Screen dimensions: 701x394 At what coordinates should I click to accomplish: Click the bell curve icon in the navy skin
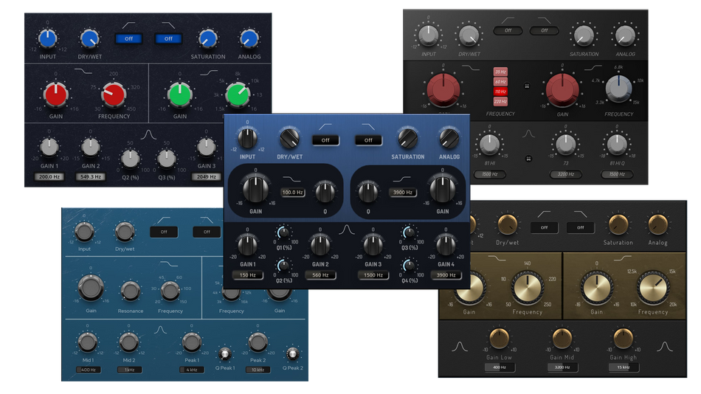point(148,134)
